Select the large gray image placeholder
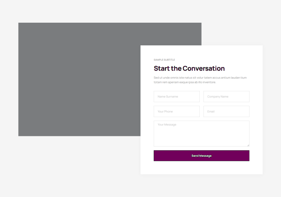This screenshot has width=281, height=197. pos(79,79)
